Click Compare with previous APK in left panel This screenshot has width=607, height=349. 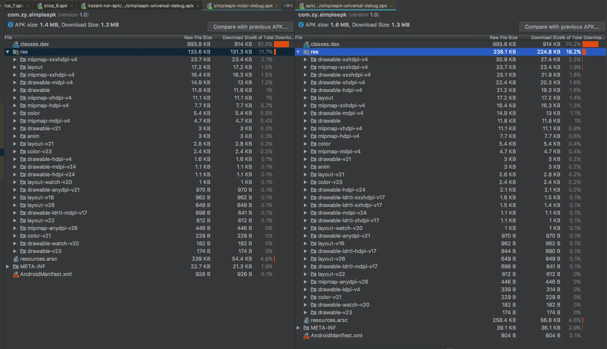coord(250,26)
